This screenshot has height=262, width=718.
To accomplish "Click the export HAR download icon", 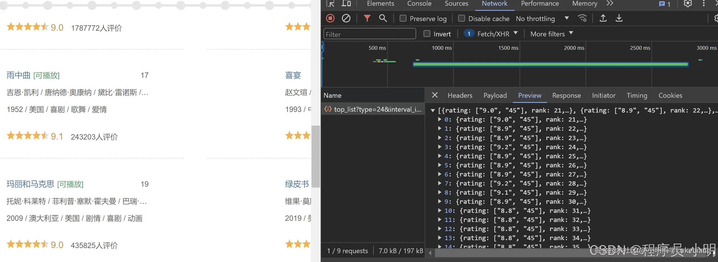I will [619, 18].
